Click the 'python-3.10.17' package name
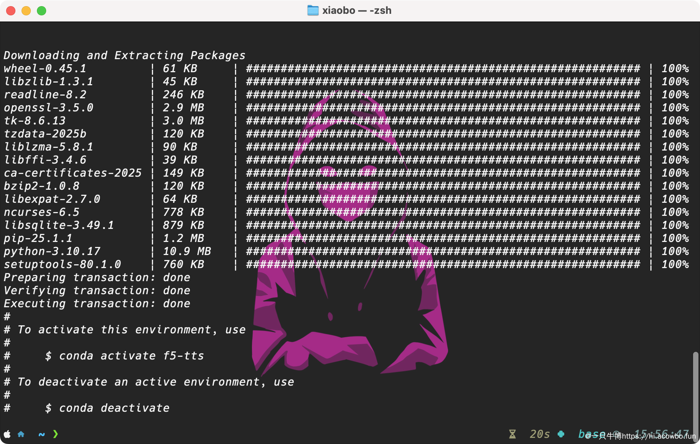700x444 pixels. [52, 251]
